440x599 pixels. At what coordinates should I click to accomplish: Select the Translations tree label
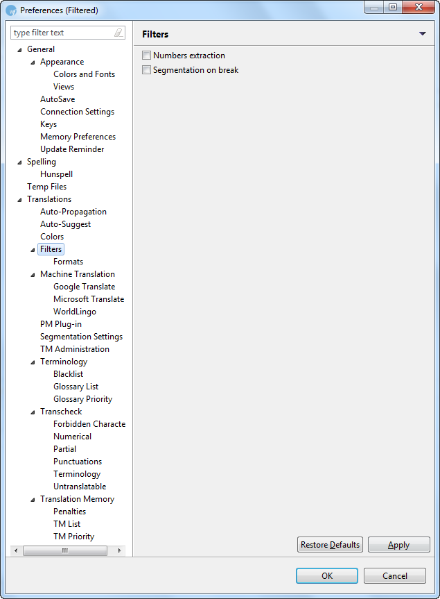coord(49,199)
